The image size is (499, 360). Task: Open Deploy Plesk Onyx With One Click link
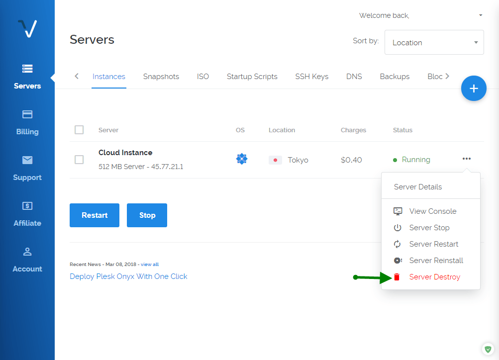click(x=128, y=276)
